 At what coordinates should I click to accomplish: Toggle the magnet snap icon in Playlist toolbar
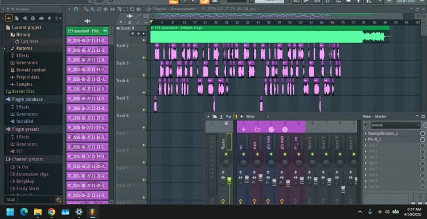point(76,9)
